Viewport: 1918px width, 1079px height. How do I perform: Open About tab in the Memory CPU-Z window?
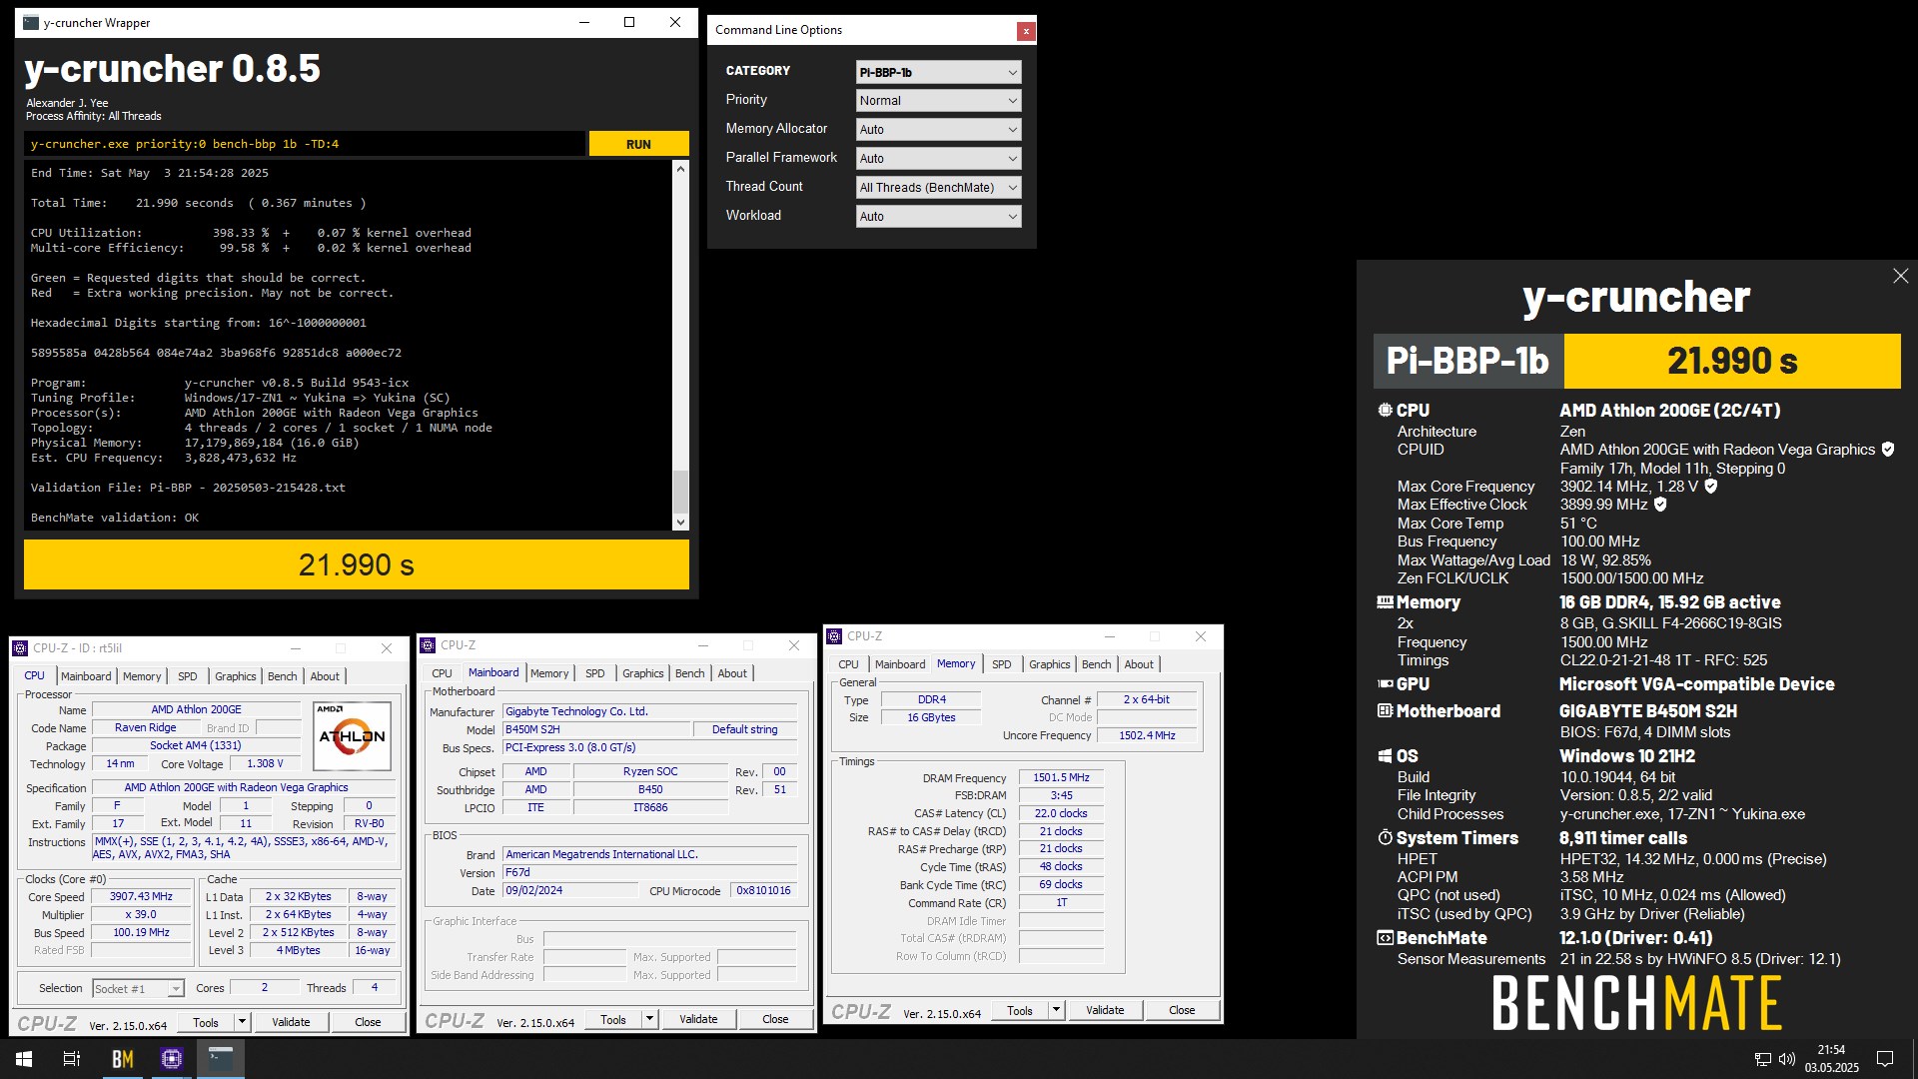click(x=1139, y=664)
